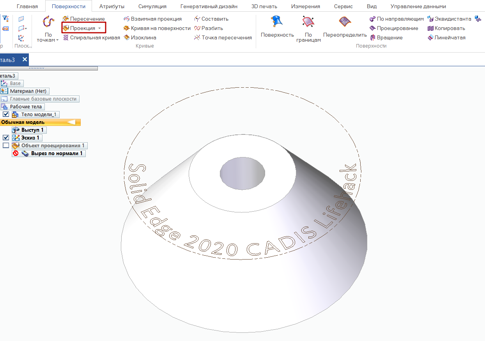Go to the 3D печать tab
This screenshot has height=341, width=485.
[264, 6]
